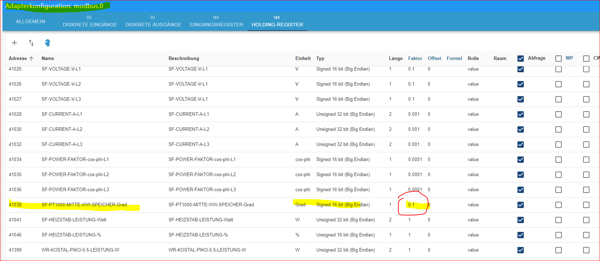Edit Faktor 0.1 of address 41038
Screen dimensions: 600x261
pyautogui.click(x=411, y=205)
